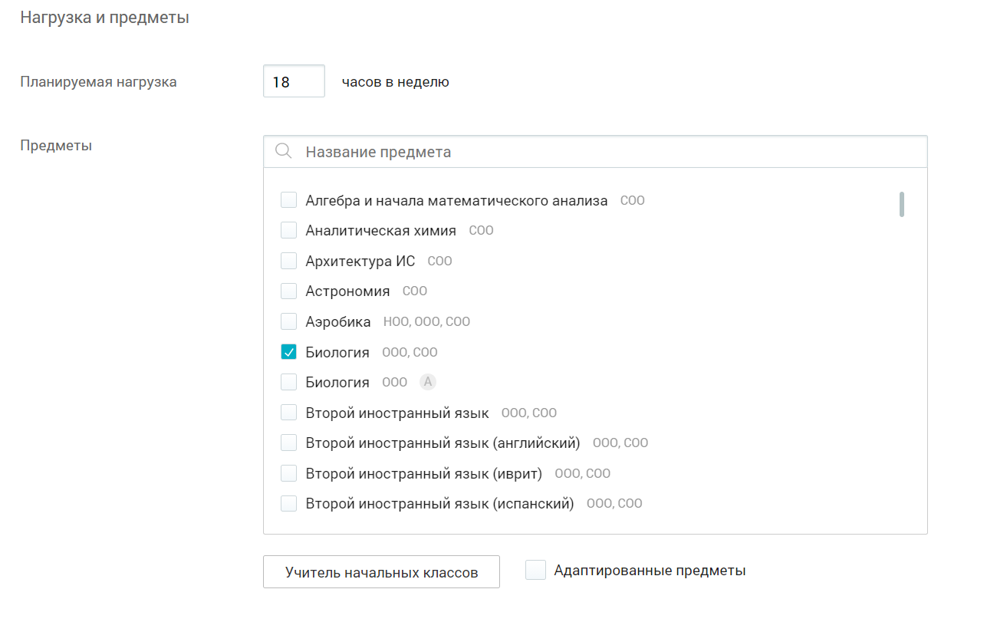Viewport: 997px width, 622px height.
Task: Click the A badge next to Биология ООО
Action: tap(428, 382)
